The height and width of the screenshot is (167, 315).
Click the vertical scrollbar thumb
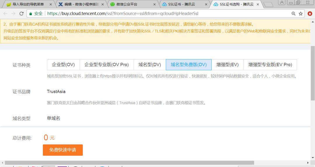click(313, 73)
